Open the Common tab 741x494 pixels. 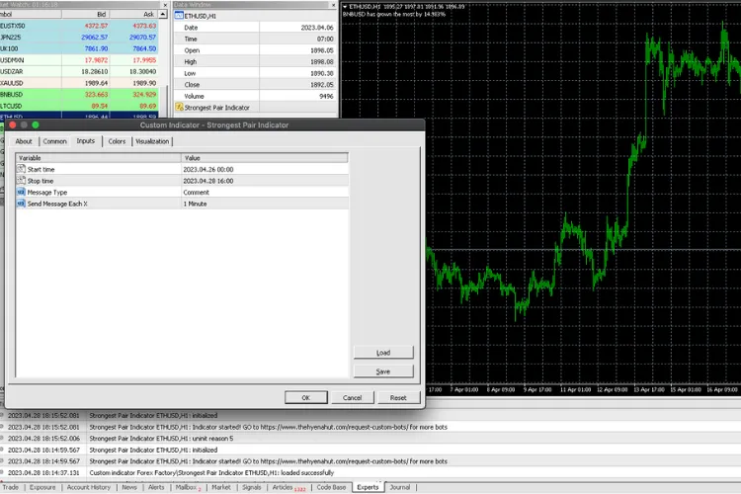coord(54,141)
